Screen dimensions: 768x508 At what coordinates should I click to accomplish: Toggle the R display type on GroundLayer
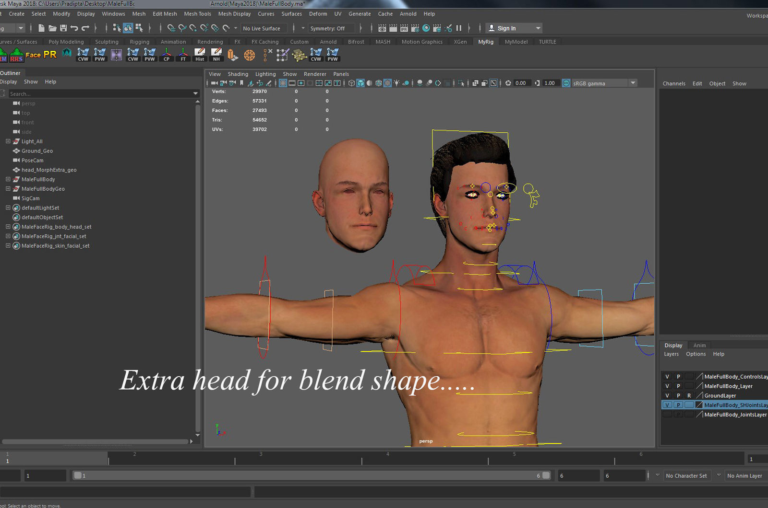point(689,396)
